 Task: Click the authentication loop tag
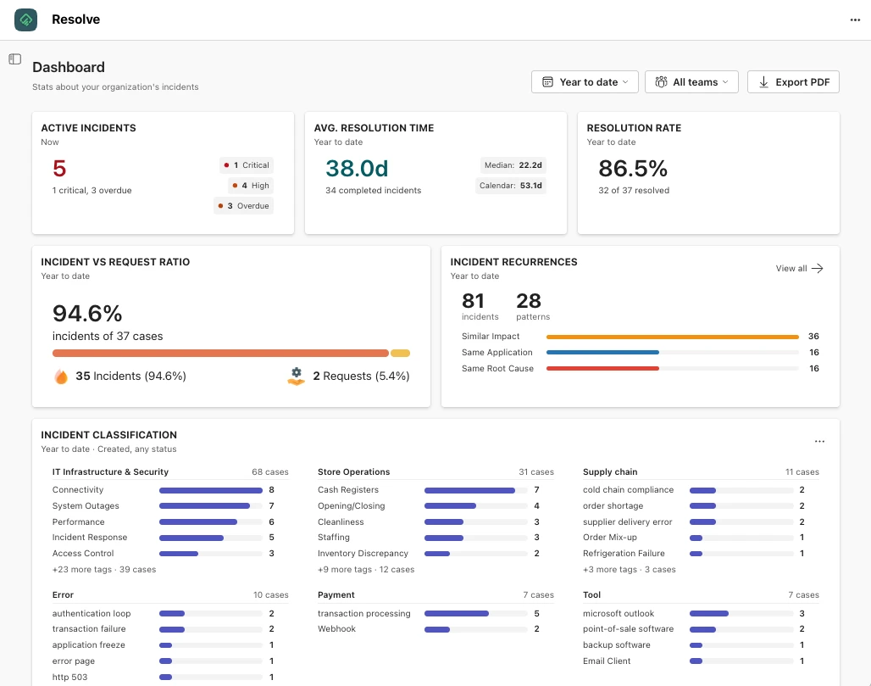click(92, 614)
